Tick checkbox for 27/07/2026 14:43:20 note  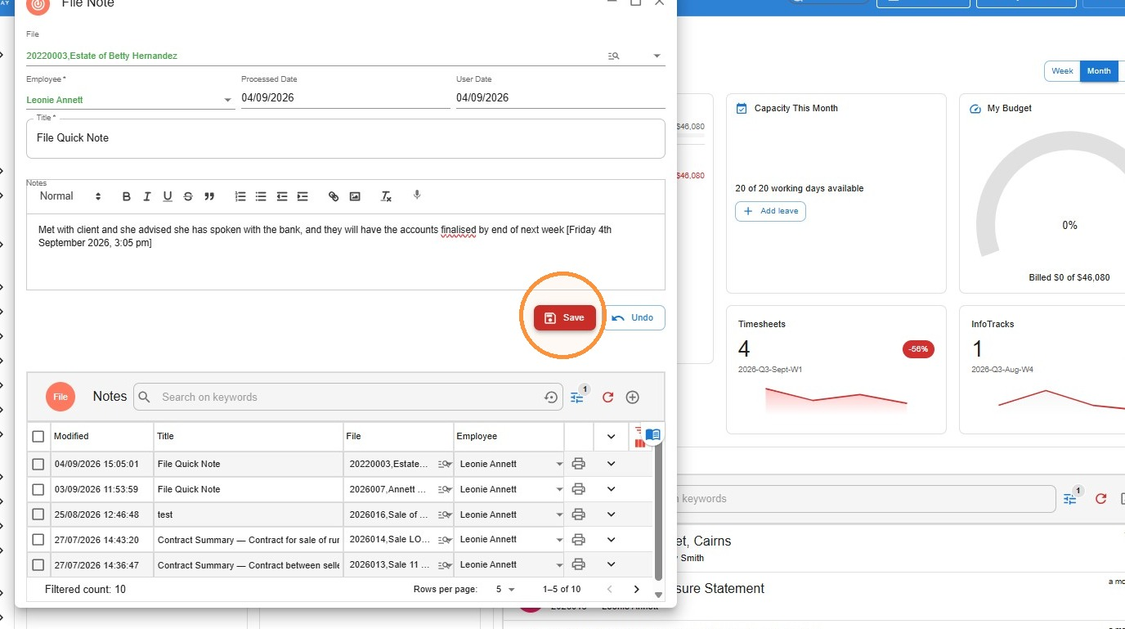[x=38, y=540]
